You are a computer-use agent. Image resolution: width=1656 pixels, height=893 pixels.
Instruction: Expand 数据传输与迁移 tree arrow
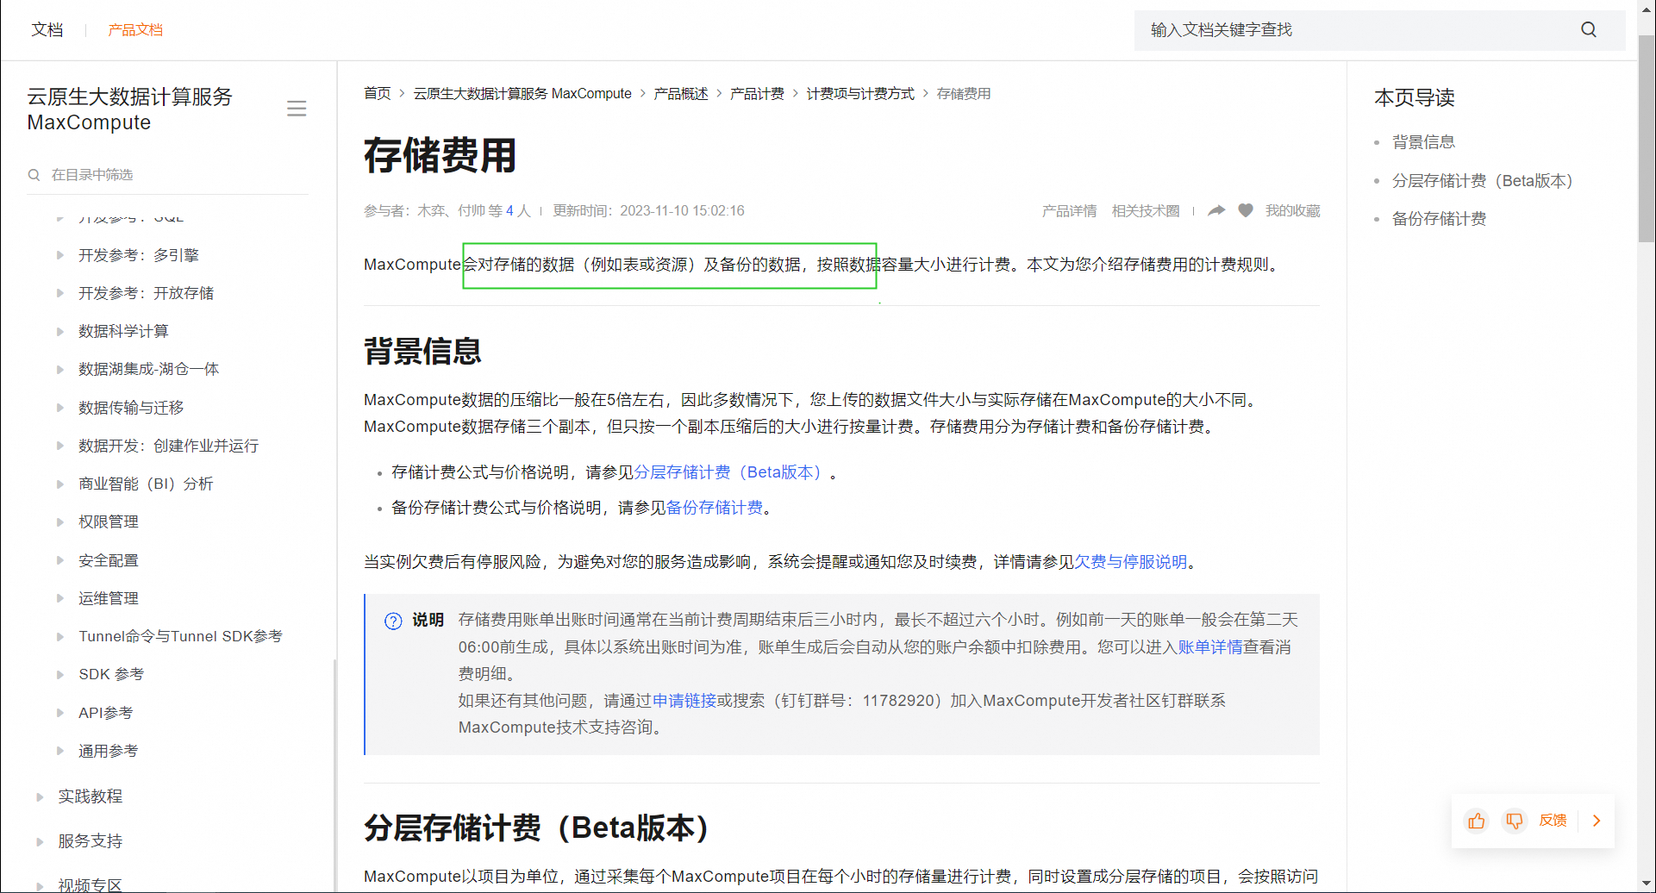(60, 408)
